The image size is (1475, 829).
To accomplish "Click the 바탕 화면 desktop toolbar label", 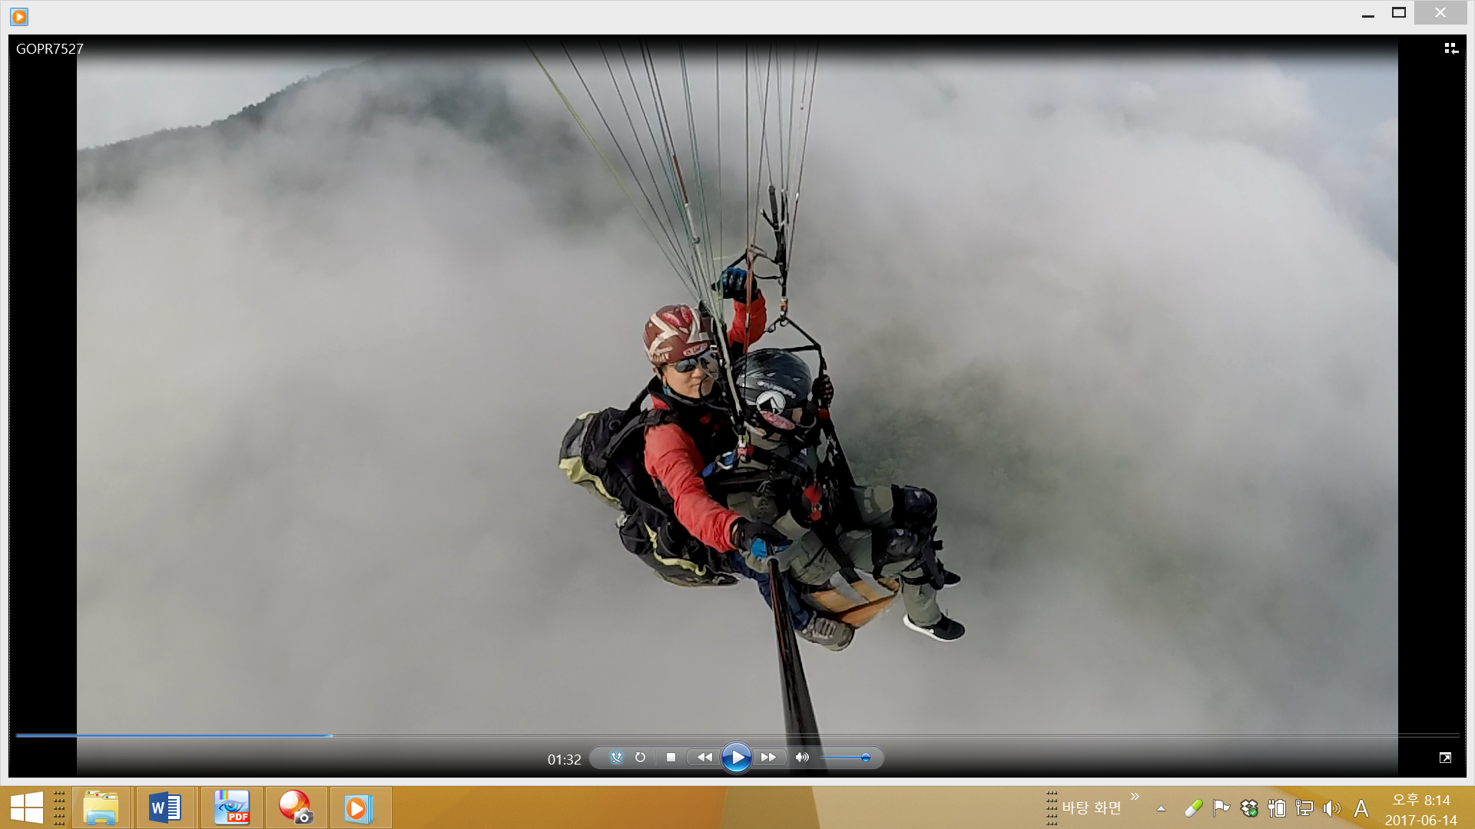I will tap(1092, 808).
